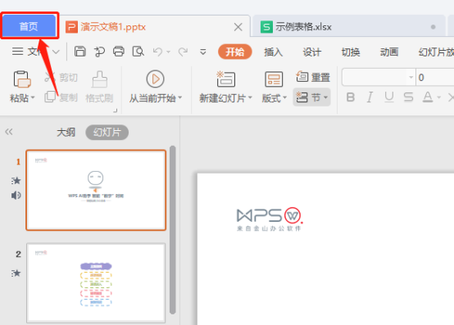Open the 动画 ribbon tab

tap(389, 52)
